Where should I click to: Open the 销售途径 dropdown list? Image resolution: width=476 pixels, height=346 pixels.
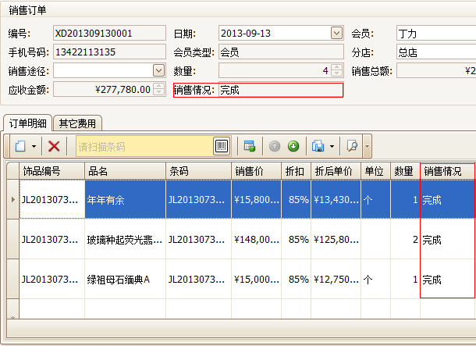coord(158,71)
